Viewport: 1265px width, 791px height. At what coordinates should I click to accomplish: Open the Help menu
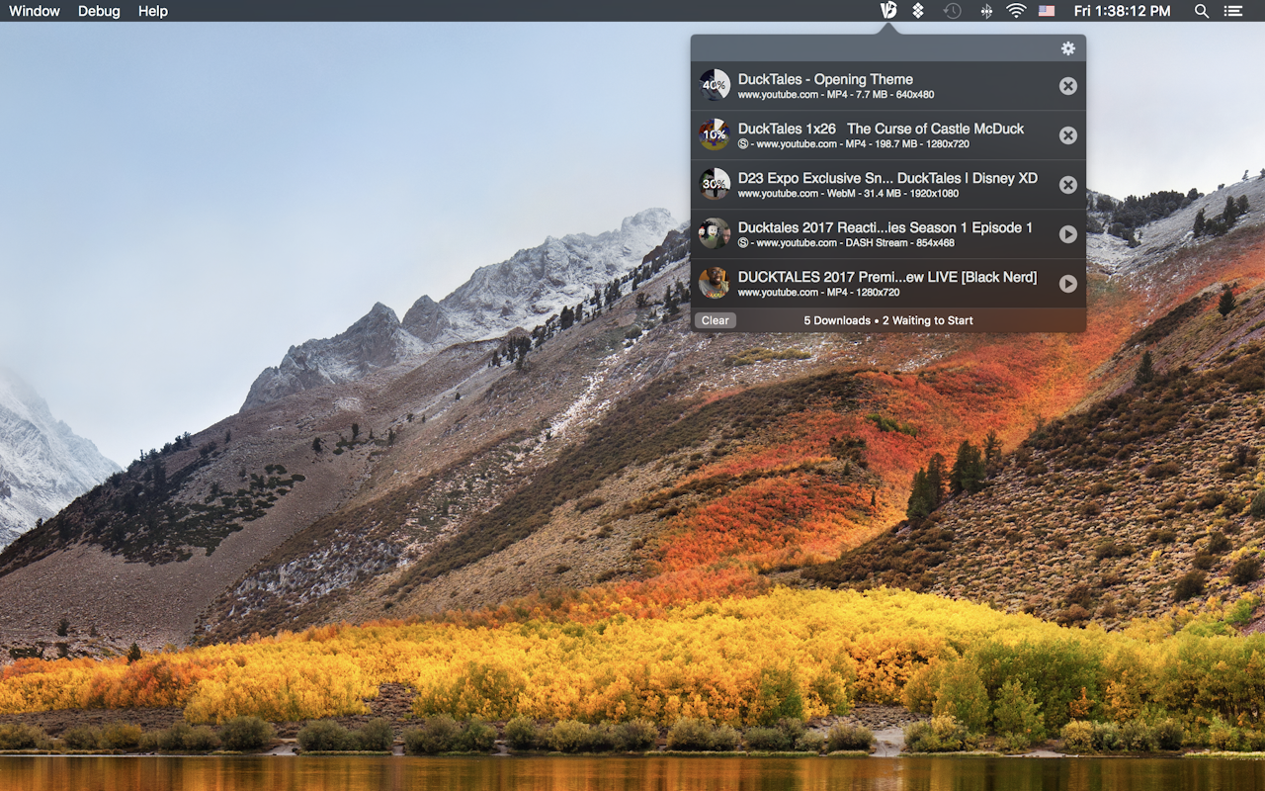153,11
